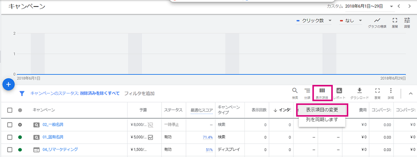Screen dimensions: 417x157
Task: Open the 04_リマーケティング campaign link
Action: [x=60, y=150]
